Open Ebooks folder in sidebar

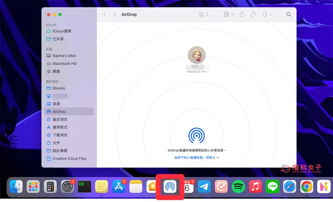coord(69,88)
